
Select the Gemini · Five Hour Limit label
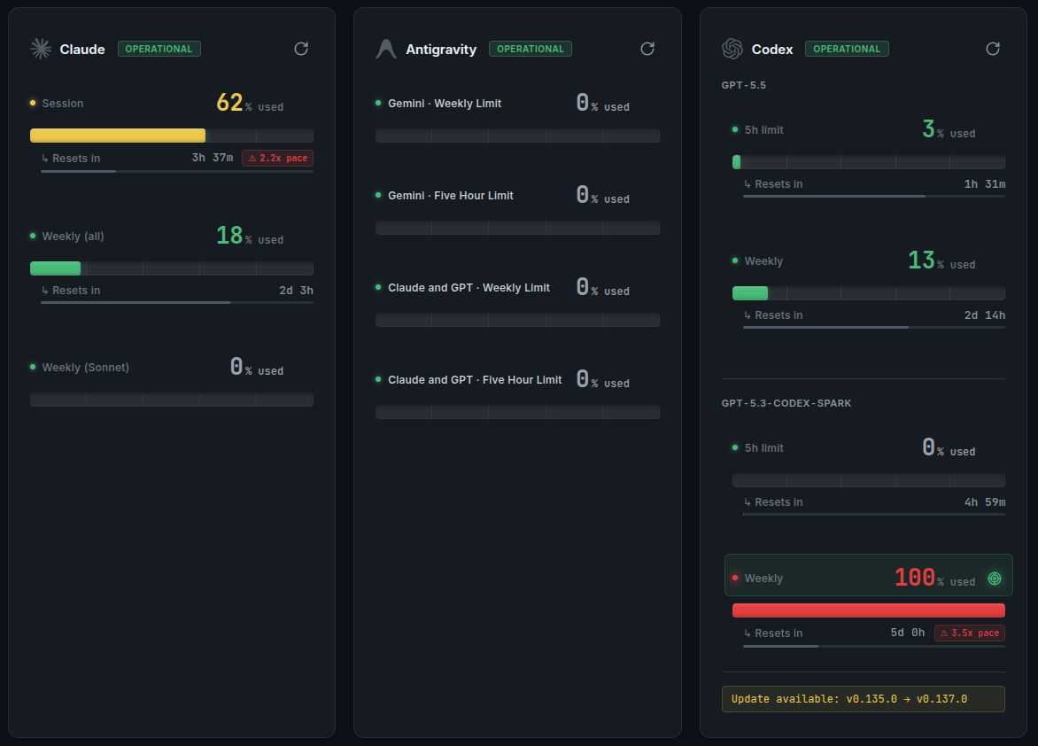(450, 196)
